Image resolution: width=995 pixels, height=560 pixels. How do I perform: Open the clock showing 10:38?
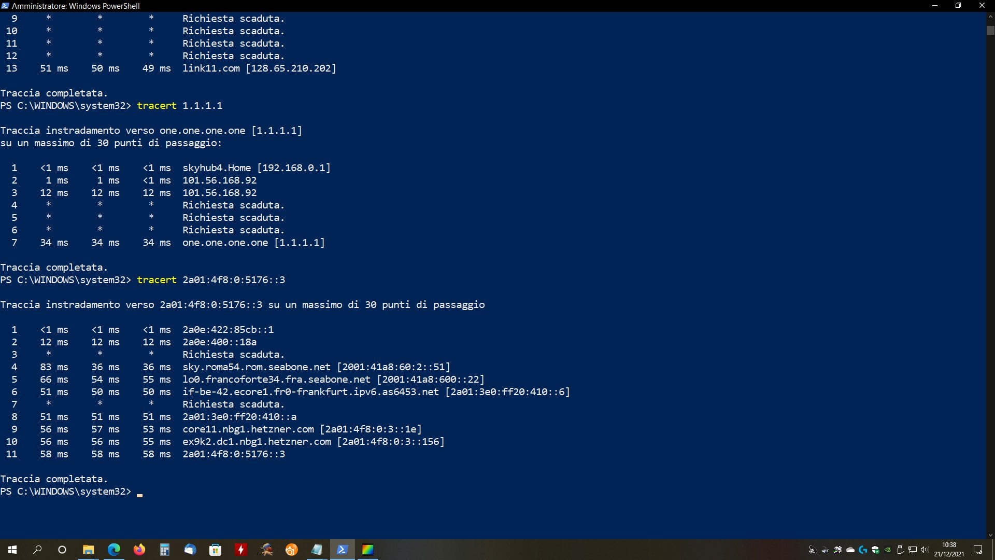pos(949,550)
